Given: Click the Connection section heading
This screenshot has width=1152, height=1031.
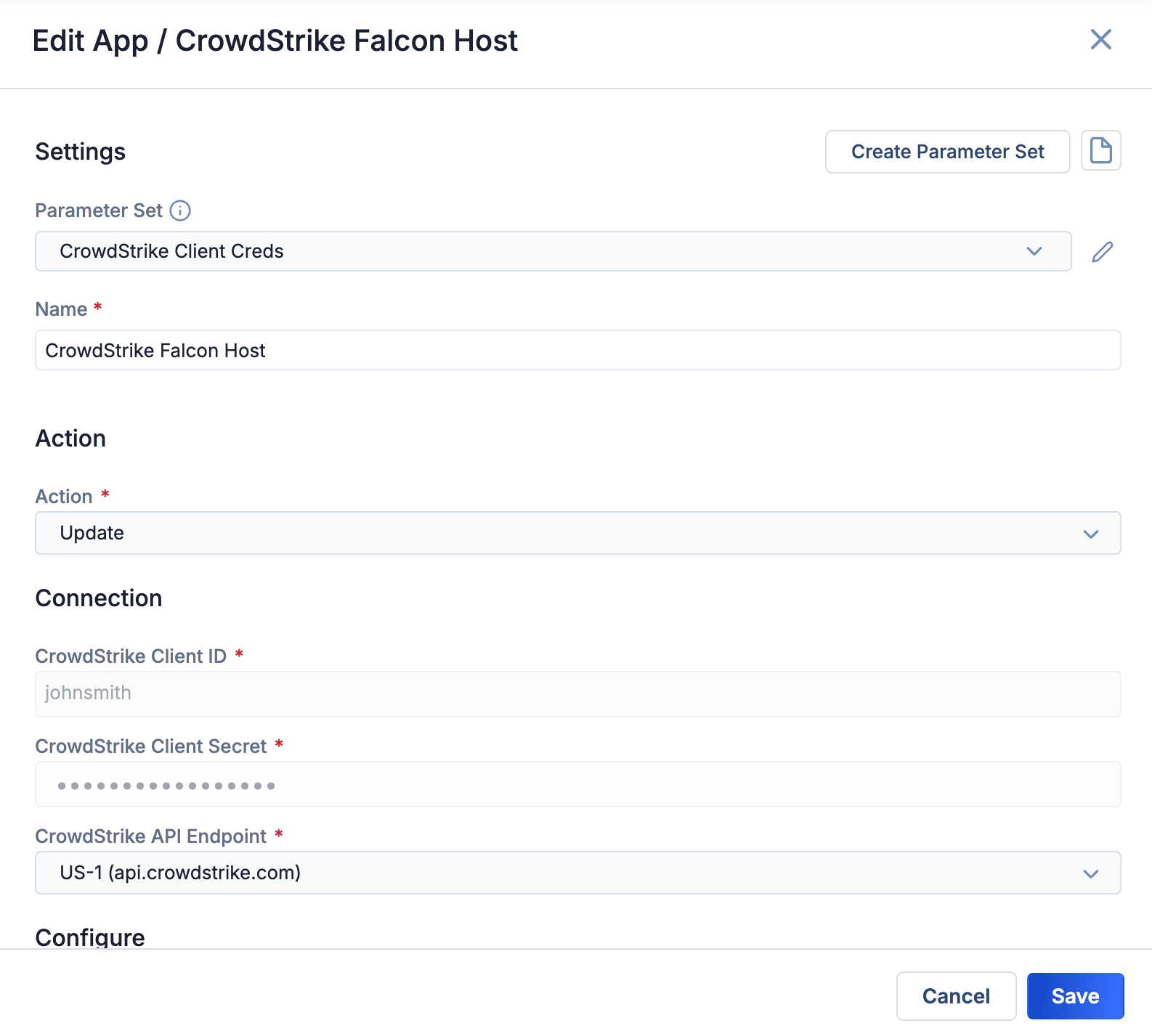Looking at the screenshot, I should click(99, 598).
